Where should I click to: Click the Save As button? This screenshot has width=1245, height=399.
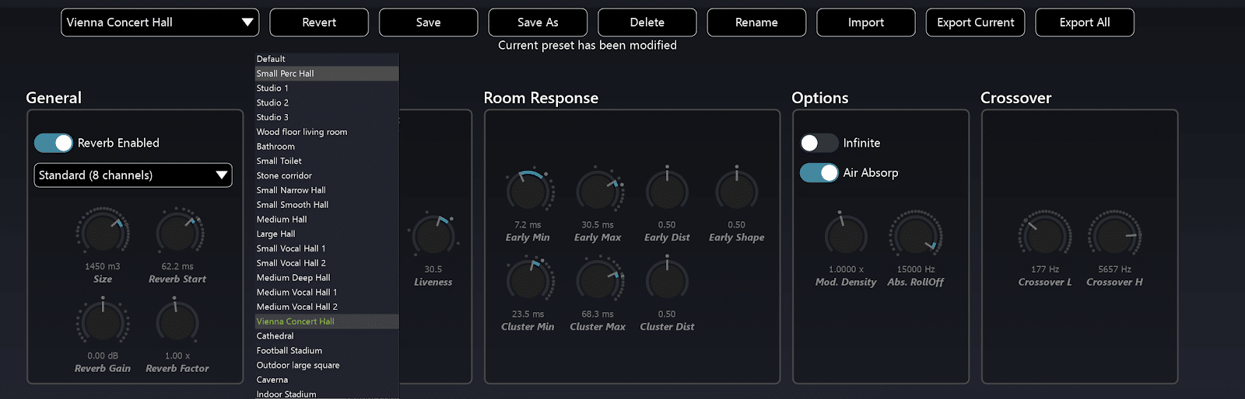(x=538, y=23)
